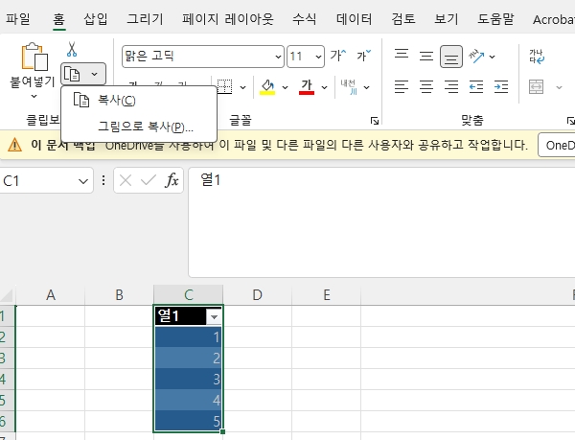Viewport: 575px width, 440px height.
Task: Choose 그림으로 복사(P)... menu item
Action: [x=139, y=127]
